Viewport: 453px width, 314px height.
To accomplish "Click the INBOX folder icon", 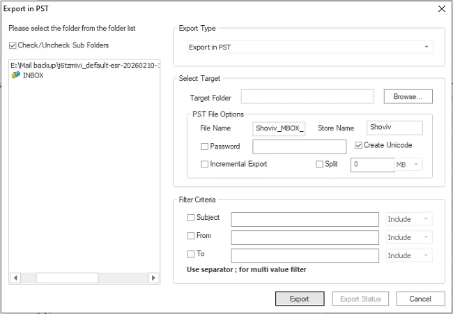I will click(15, 75).
